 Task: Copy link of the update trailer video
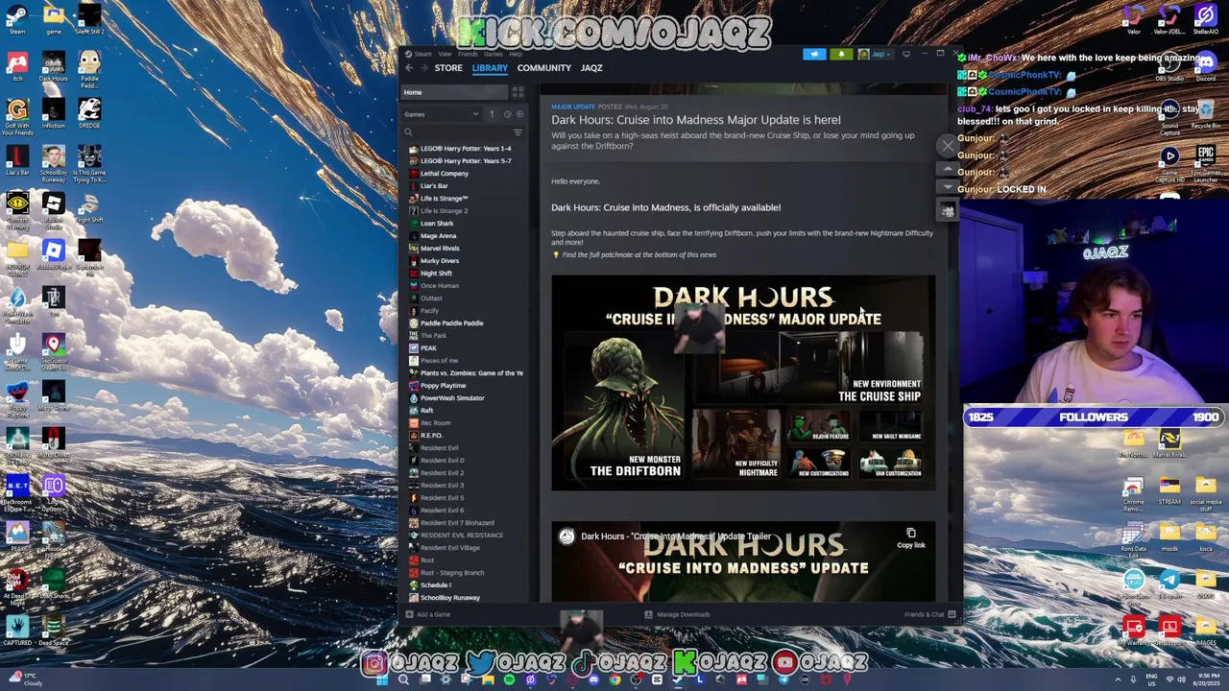911,538
